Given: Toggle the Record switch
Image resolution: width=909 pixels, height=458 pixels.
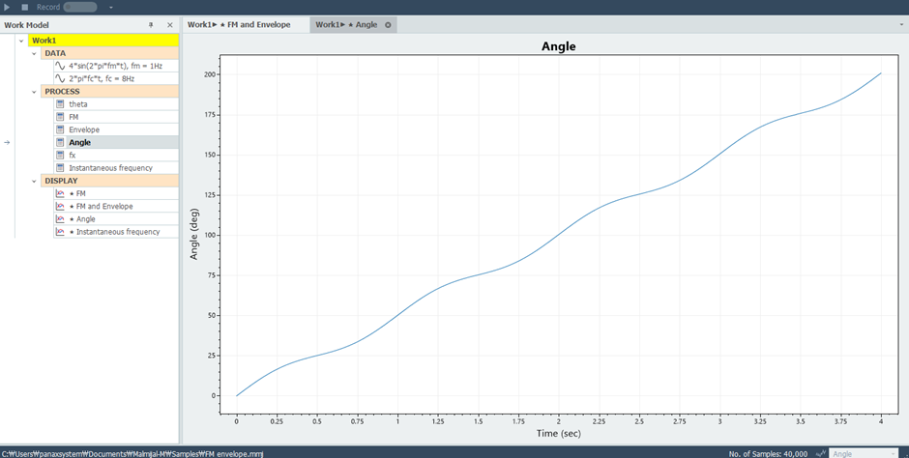Looking at the screenshot, I should coord(80,7).
